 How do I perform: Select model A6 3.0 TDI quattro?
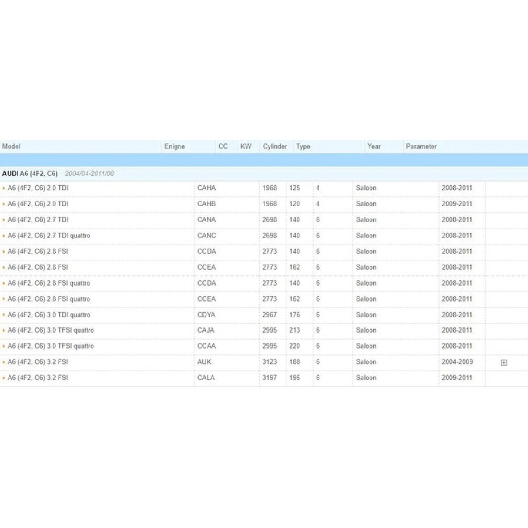[x=49, y=315]
